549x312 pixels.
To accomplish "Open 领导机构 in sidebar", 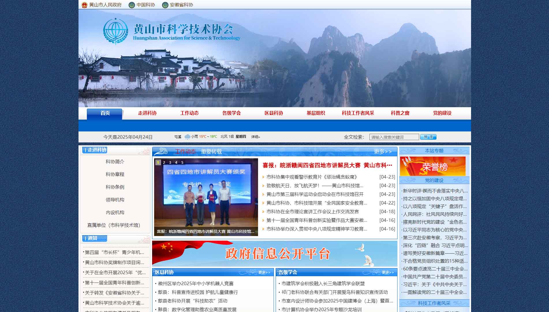I will pyautogui.click(x=115, y=200).
